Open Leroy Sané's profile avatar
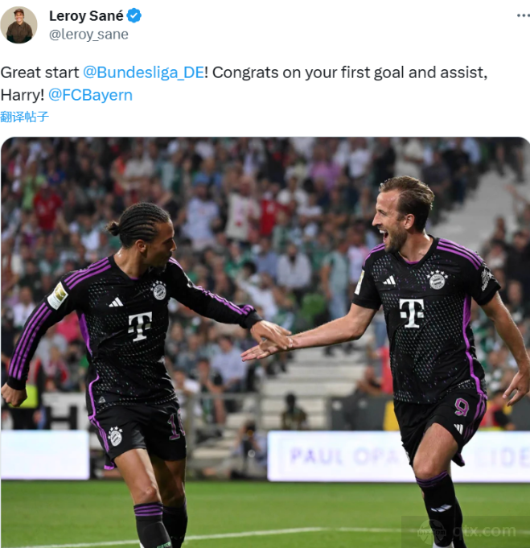This screenshot has width=530, height=548. click(18, 25)
